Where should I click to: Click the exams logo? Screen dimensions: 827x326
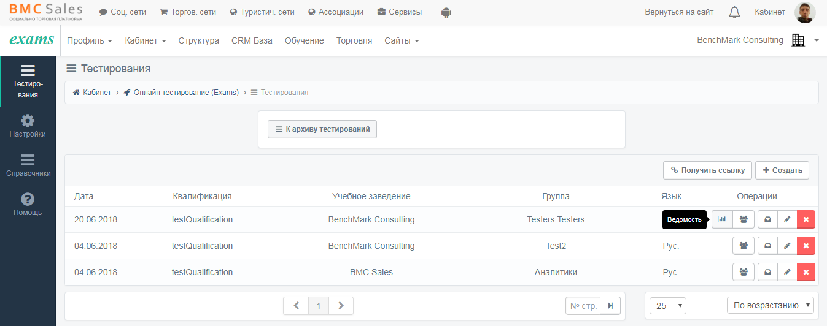(32, 40)
